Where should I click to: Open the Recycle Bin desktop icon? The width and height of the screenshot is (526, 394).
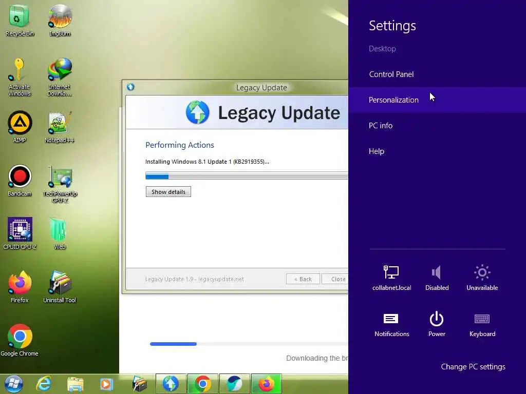pyautogui.click(x=19, y=20)
